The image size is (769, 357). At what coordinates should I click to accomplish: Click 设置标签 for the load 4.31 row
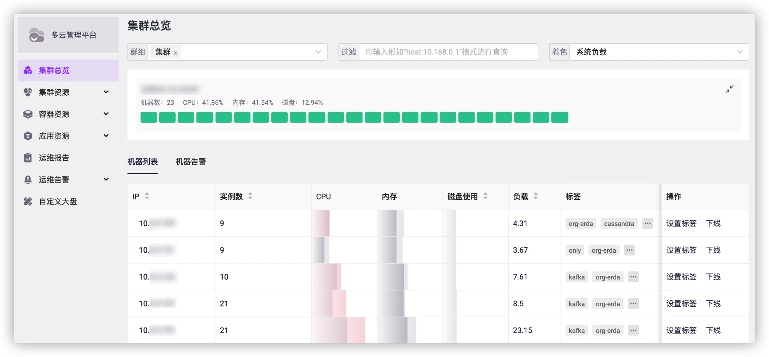(681, 223)
